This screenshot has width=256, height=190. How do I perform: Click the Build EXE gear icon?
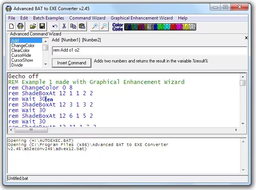click(x=20, y=26)
